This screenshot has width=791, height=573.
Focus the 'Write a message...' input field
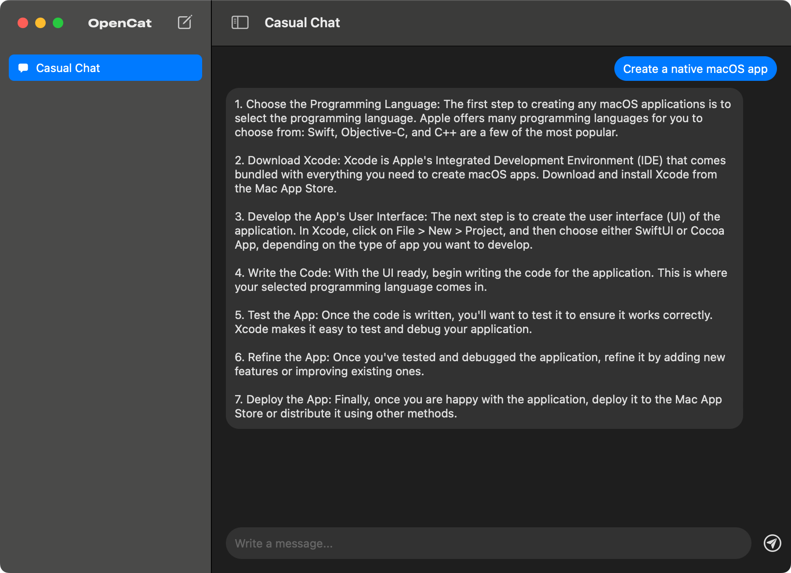(x=488, y=544)
